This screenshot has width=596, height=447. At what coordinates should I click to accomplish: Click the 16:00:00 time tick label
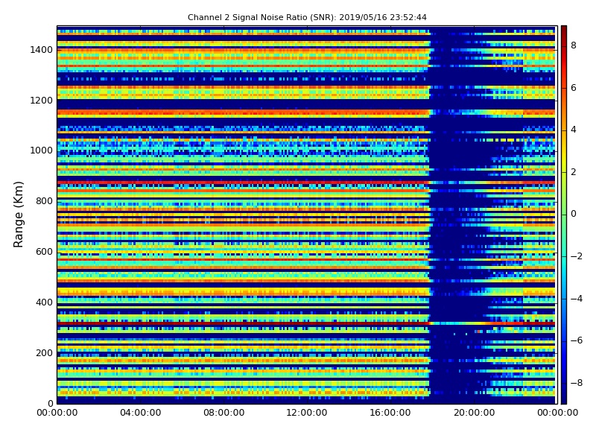point(390,413)
